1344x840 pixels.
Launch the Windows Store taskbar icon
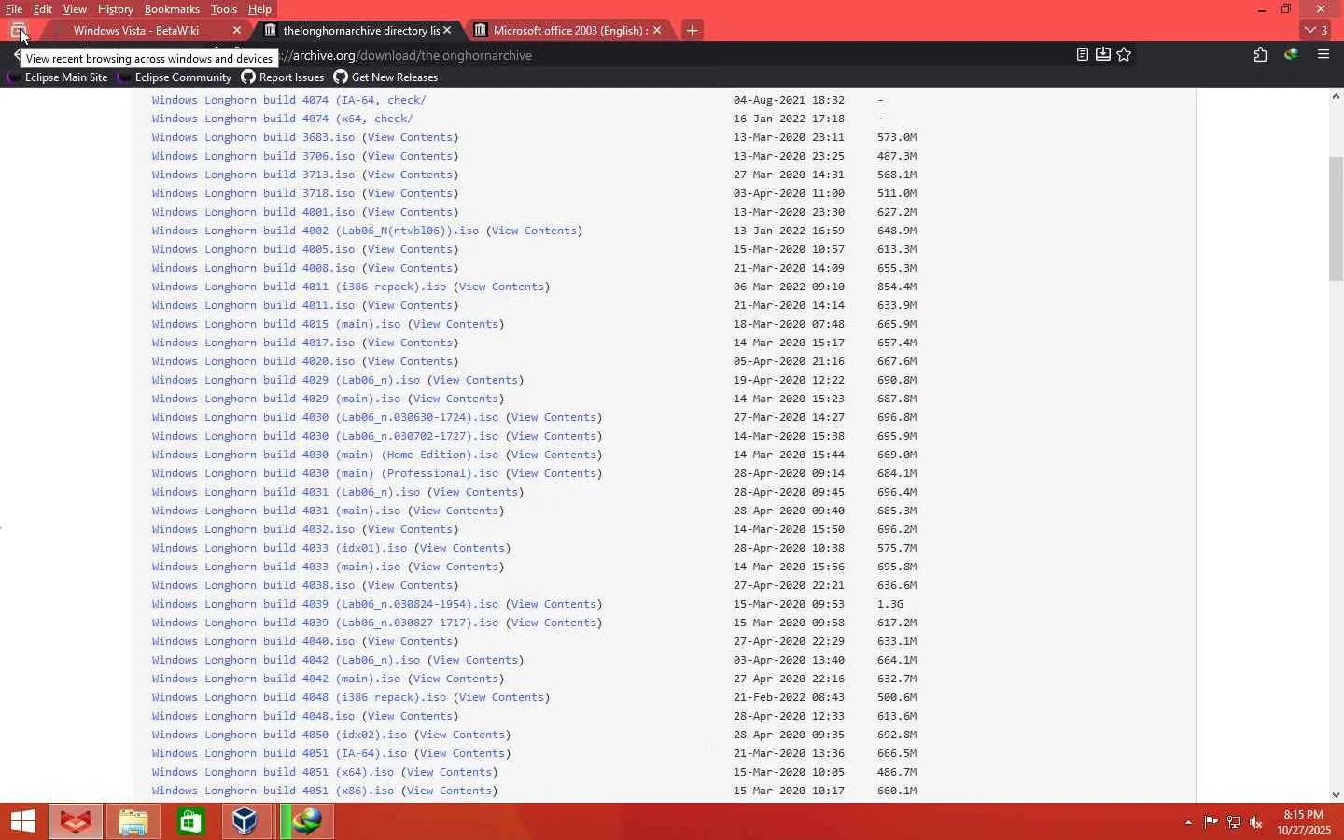191,821
